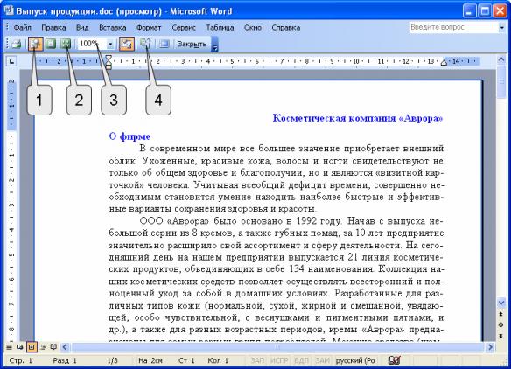Click the right indent marker on the ruler

[444, 63]
